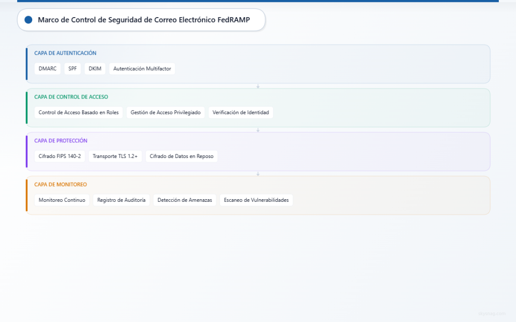
Task: Select the Cifrado FIPS 140-2 chip
Action: (x=59, y=156)
